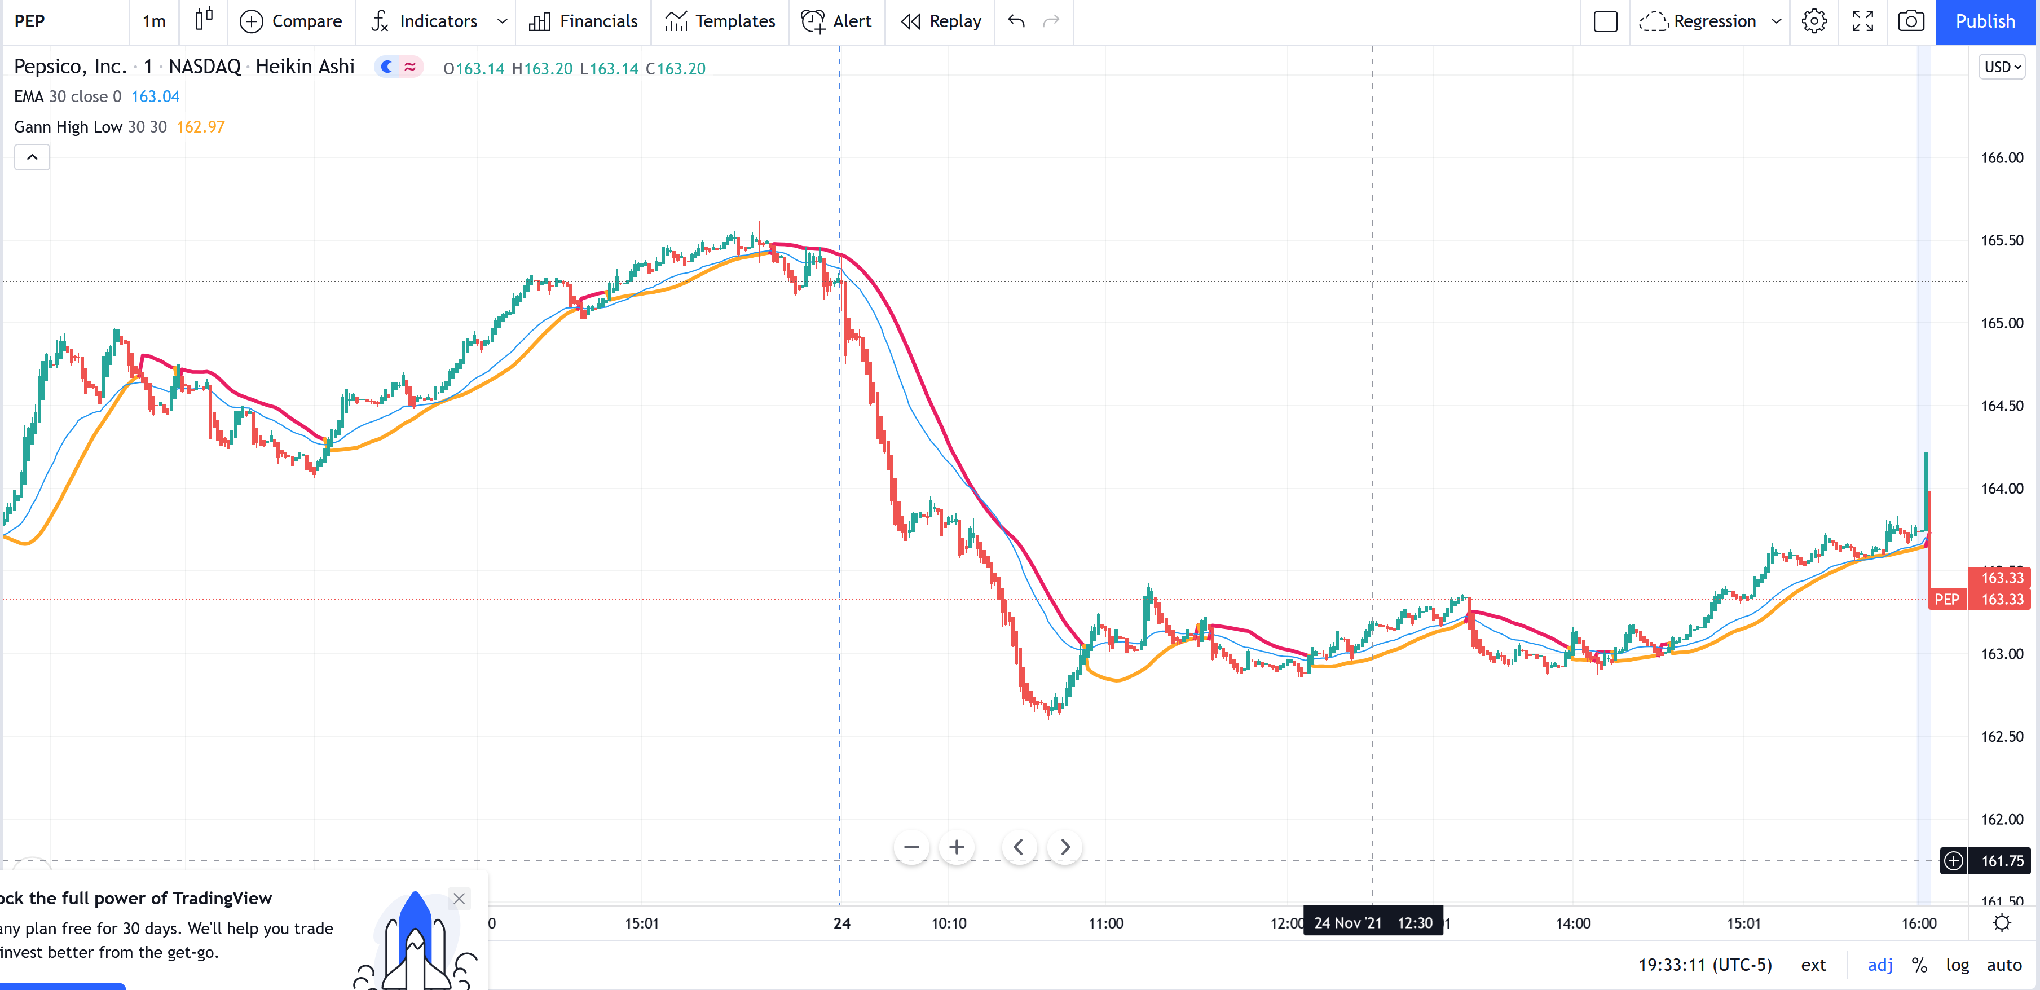The height and width of the screenshot is (990, 2040).
Task: Click the PEP price label on scale
Action: coord(1948,600)
